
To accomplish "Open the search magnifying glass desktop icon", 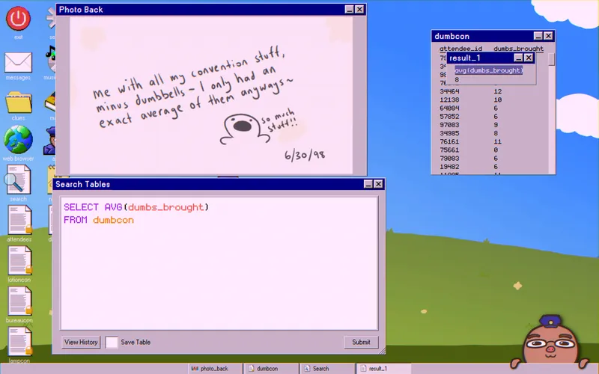I will [17, 180].
